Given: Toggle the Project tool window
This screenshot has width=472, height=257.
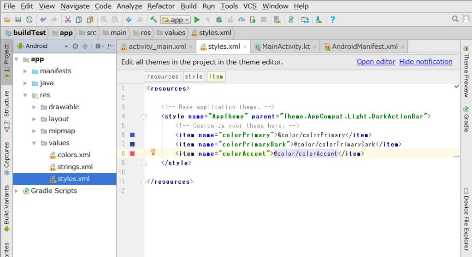Looking at the screenshot, I should [6, 62].
